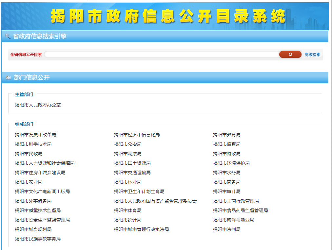Go to 揭阳市民政局 page

(29, 154)
